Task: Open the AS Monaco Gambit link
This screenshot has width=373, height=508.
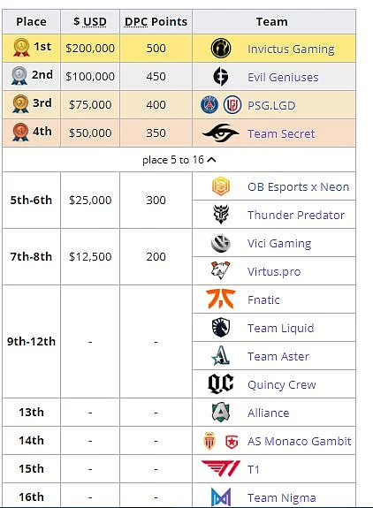Action: click(x=300, y=441)
